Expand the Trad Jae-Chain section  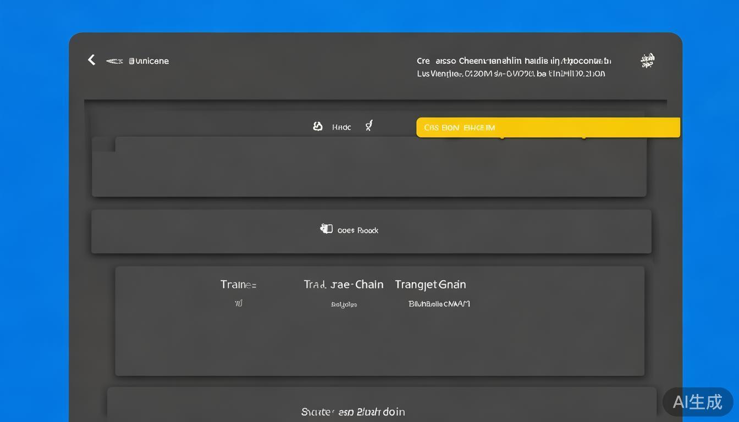[x=343, y=284]
